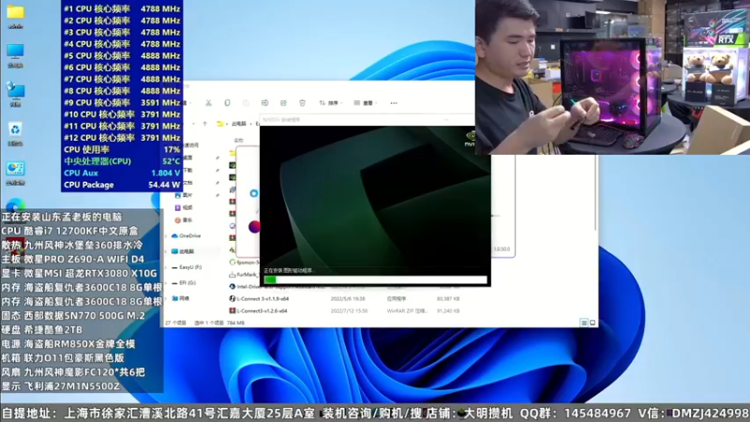Click the Delete trash icon in Explorer toolbar
This screenshot has width=750, height=422.
302,103
